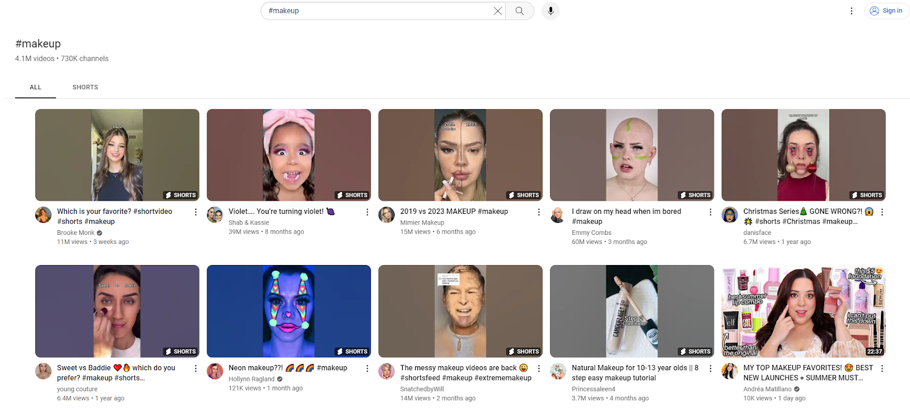910x410 pixels.
Task: Clear the #makeup search text
Action: tap(498, 11)
